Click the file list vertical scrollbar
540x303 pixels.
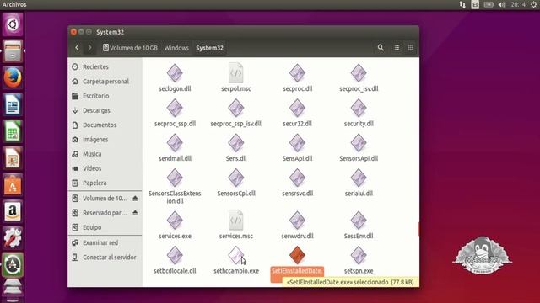[418, 229]
